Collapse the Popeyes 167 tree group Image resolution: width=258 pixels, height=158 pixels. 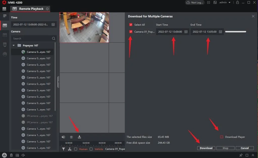click(14, 45)
